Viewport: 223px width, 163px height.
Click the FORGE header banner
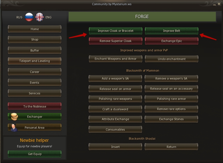142,16
